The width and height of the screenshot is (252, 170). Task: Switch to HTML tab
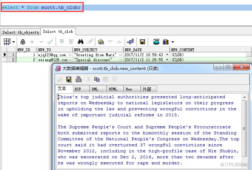116,89
